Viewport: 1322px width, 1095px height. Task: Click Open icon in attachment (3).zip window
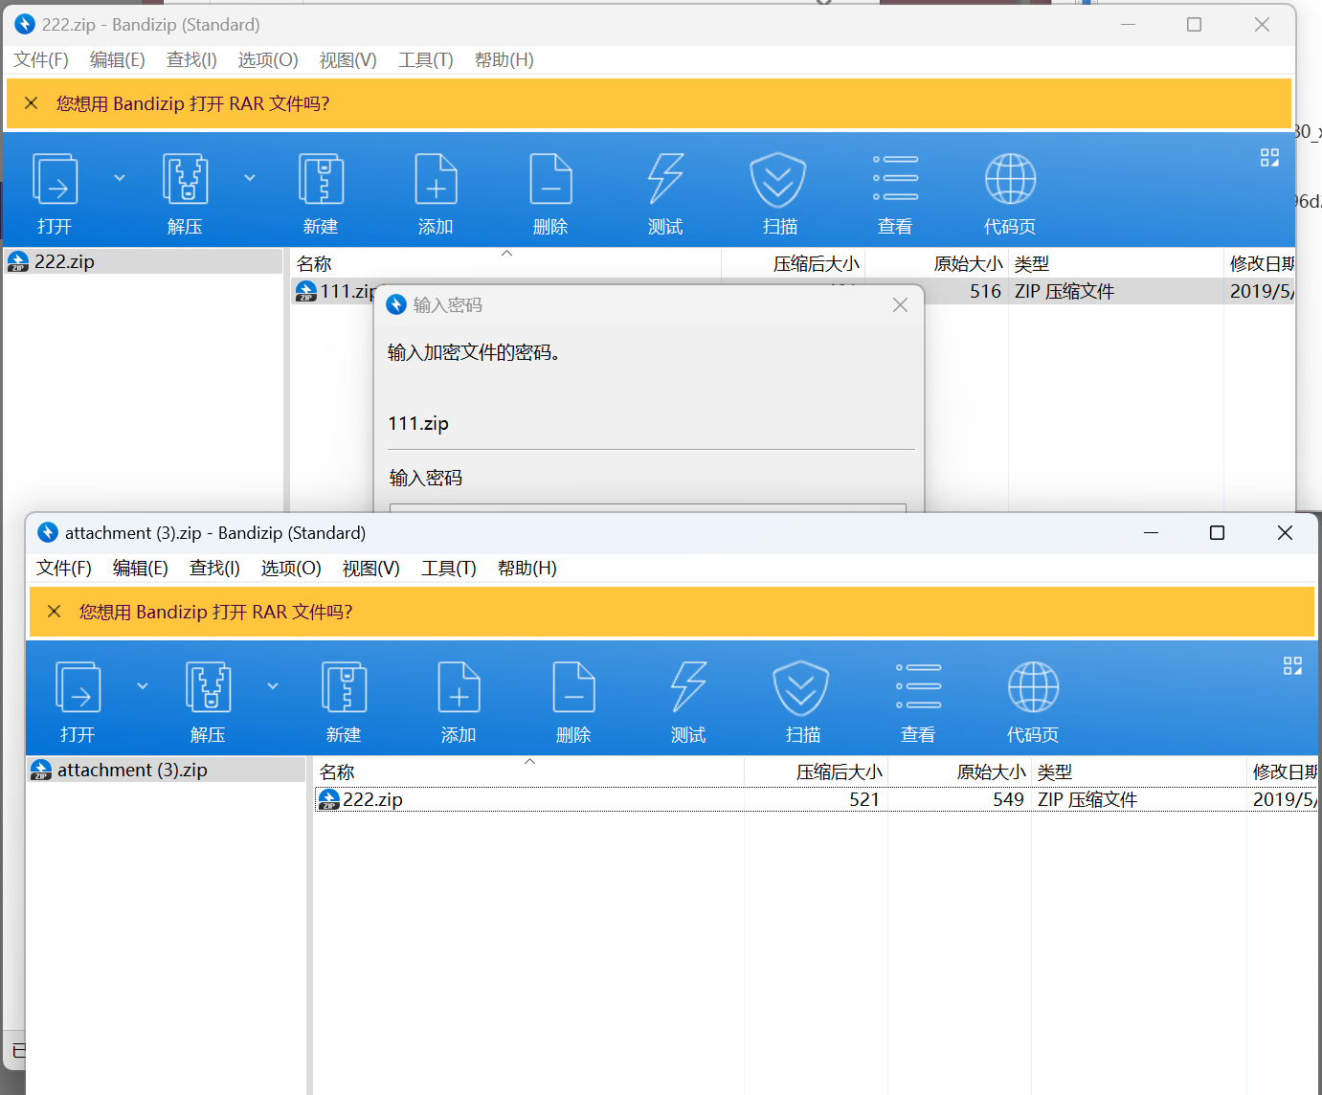pyautogui.click(x=78, y=687)
